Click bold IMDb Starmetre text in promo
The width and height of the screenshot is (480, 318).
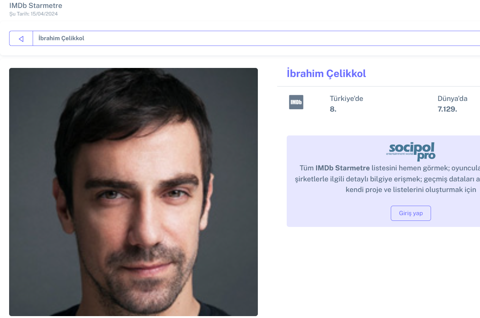[x=343, y=168]
